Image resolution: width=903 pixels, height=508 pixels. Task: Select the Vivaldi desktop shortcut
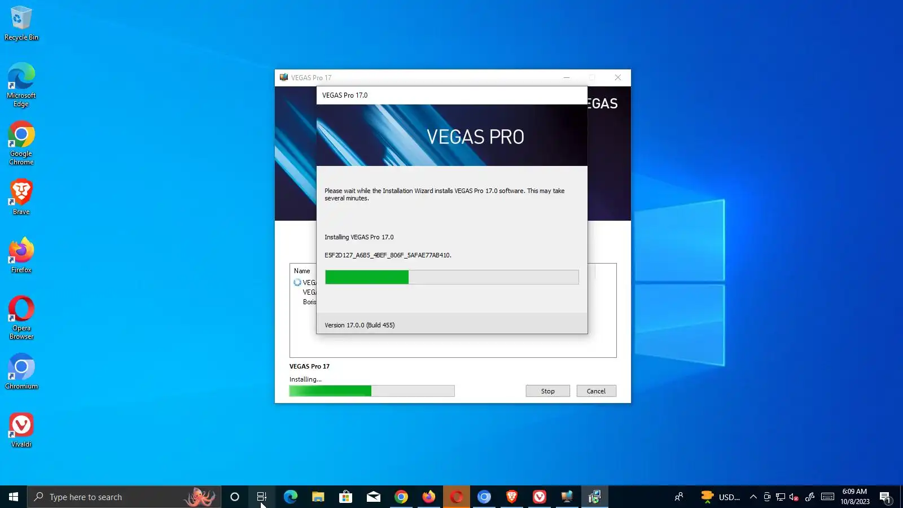(x=21, y=430)
